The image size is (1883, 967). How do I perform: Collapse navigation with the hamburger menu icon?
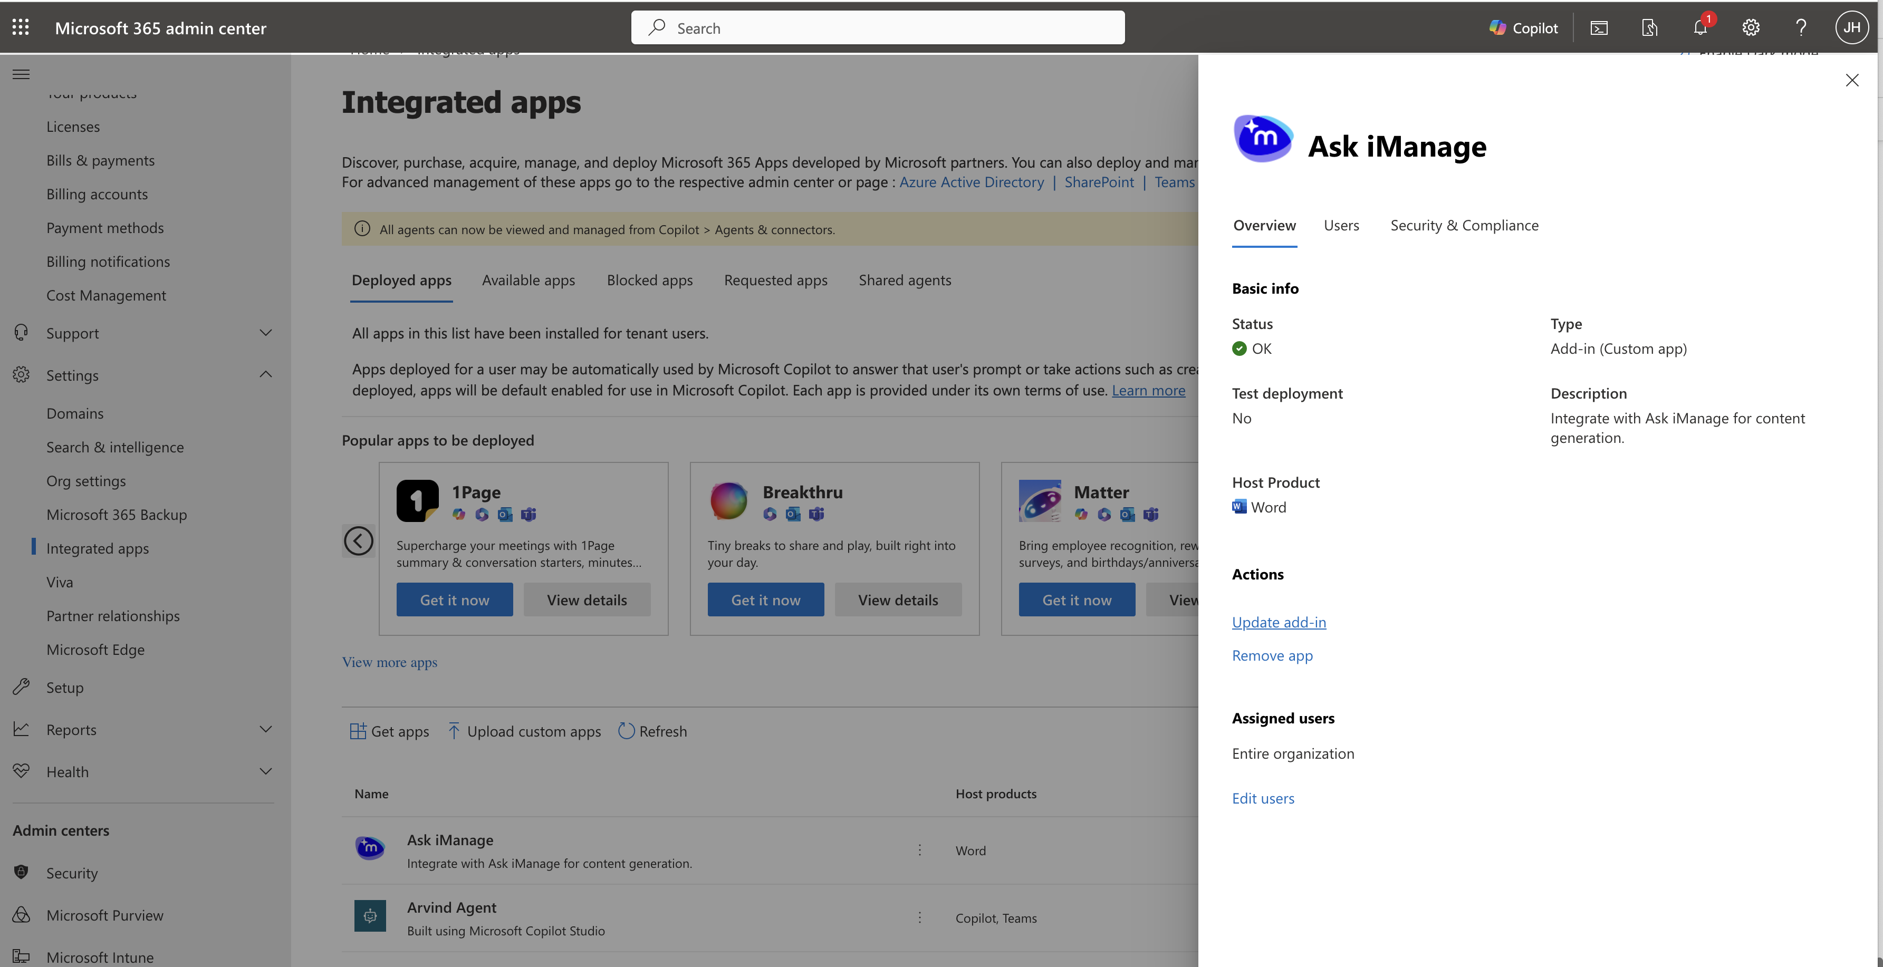(21, 74)
